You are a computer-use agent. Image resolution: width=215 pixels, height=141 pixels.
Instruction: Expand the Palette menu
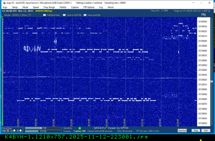pyautogui.click(x=63, y=7)
